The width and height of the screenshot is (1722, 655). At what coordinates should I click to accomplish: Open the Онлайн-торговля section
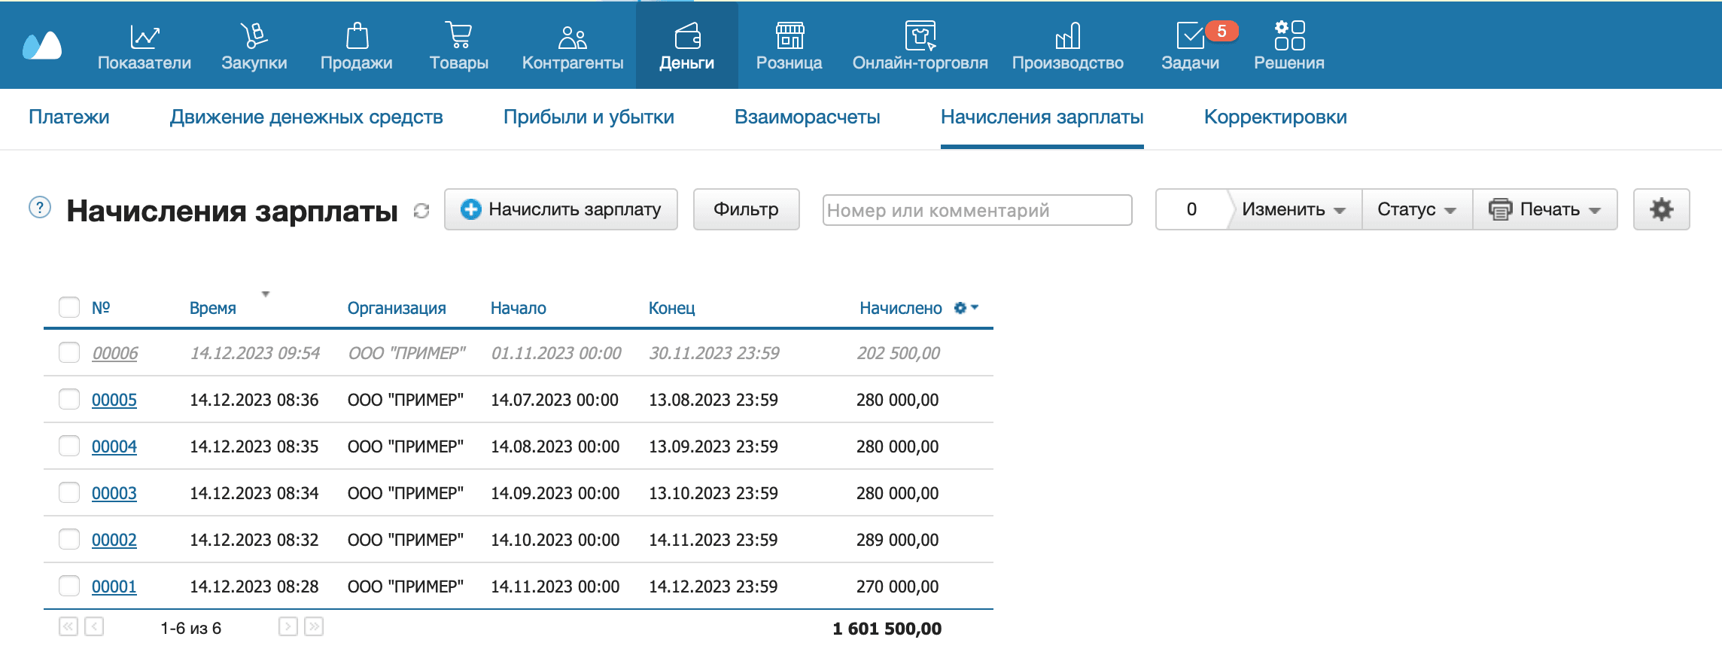tap(920, 45)
